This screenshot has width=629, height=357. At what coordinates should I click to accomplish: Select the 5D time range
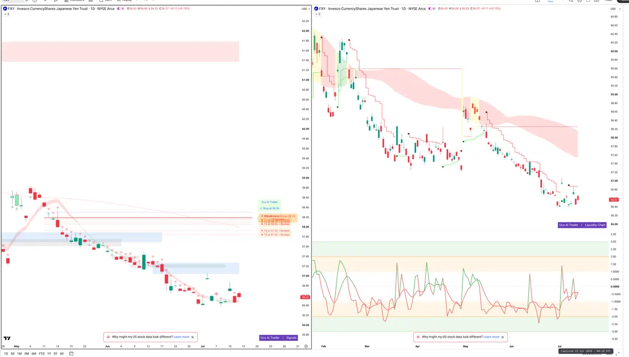pyautogui.click(x=13, y=354)
